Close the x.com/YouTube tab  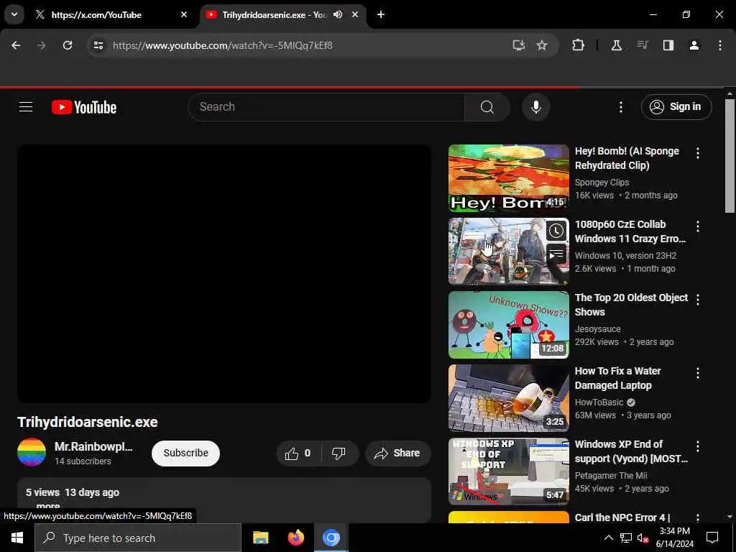[x=184, y=14]
